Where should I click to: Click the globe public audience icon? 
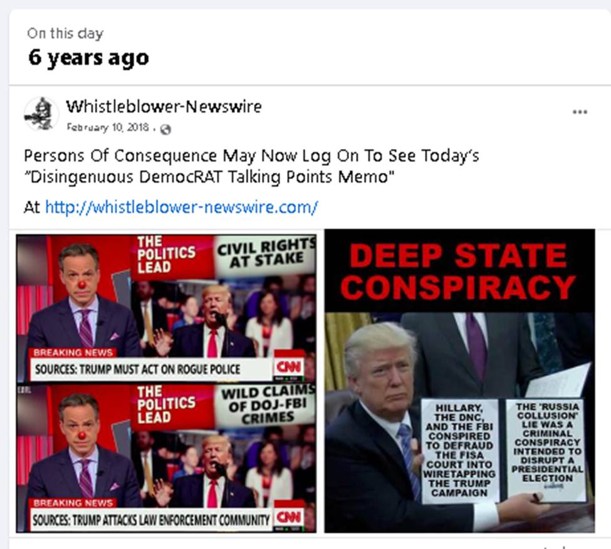pos(165,129)
